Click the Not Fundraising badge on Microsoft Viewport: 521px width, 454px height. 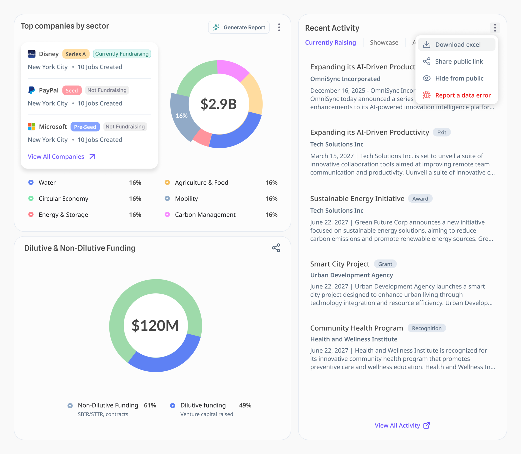coord(125,127)
